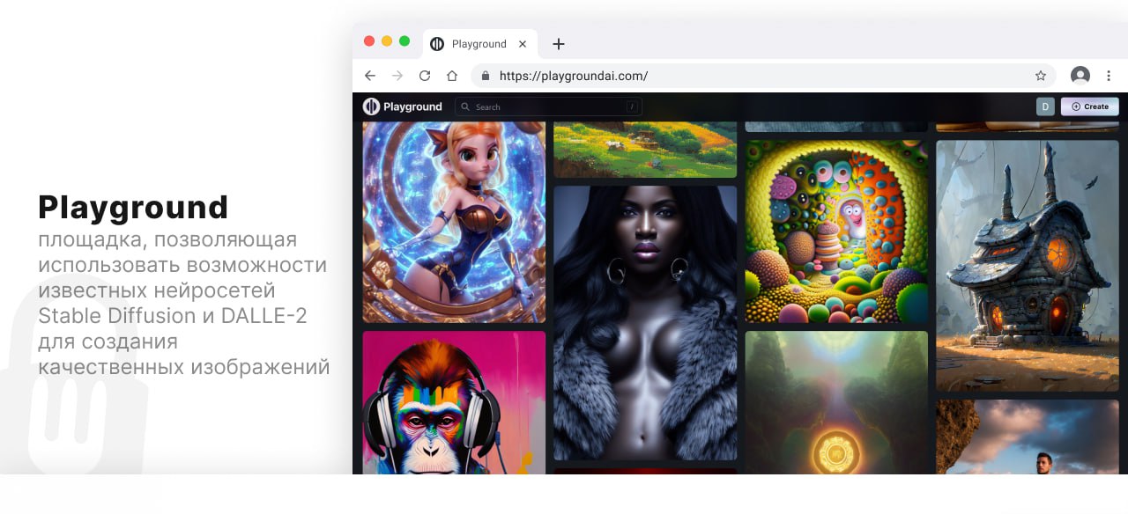Open the browser three-dot menu
The width and height of the screenshot is (1128, 514).
pos(1109,76)
